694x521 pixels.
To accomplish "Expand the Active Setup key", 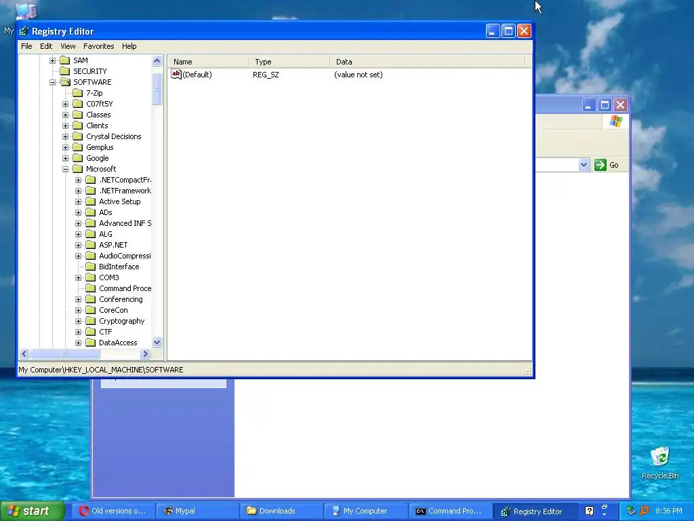I will tap(79, 201).
